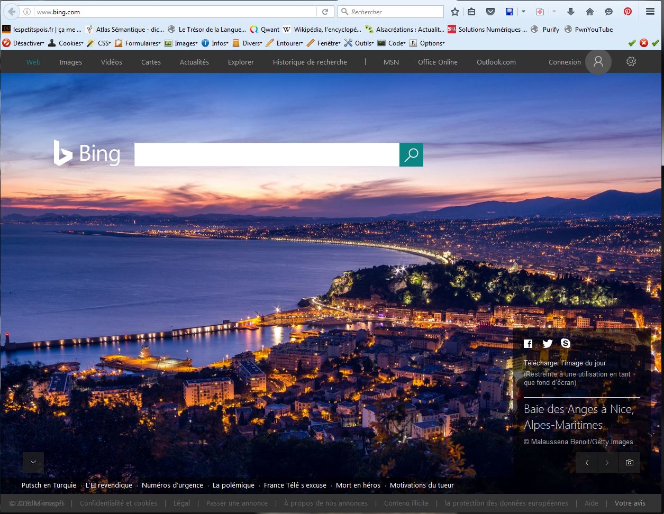This screenshot has height=514, width=664.
Task: Show previous Bing background image
Action: 587,463
